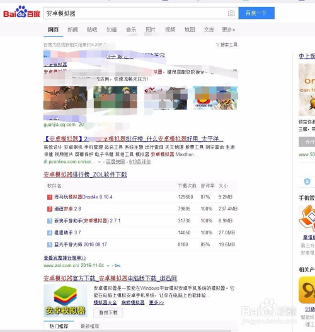The width and height of the screenshot is (315, 332).
Task: Open 蓝光手游大师 2016.08.17 entry
Action: (x=81, y=244)
